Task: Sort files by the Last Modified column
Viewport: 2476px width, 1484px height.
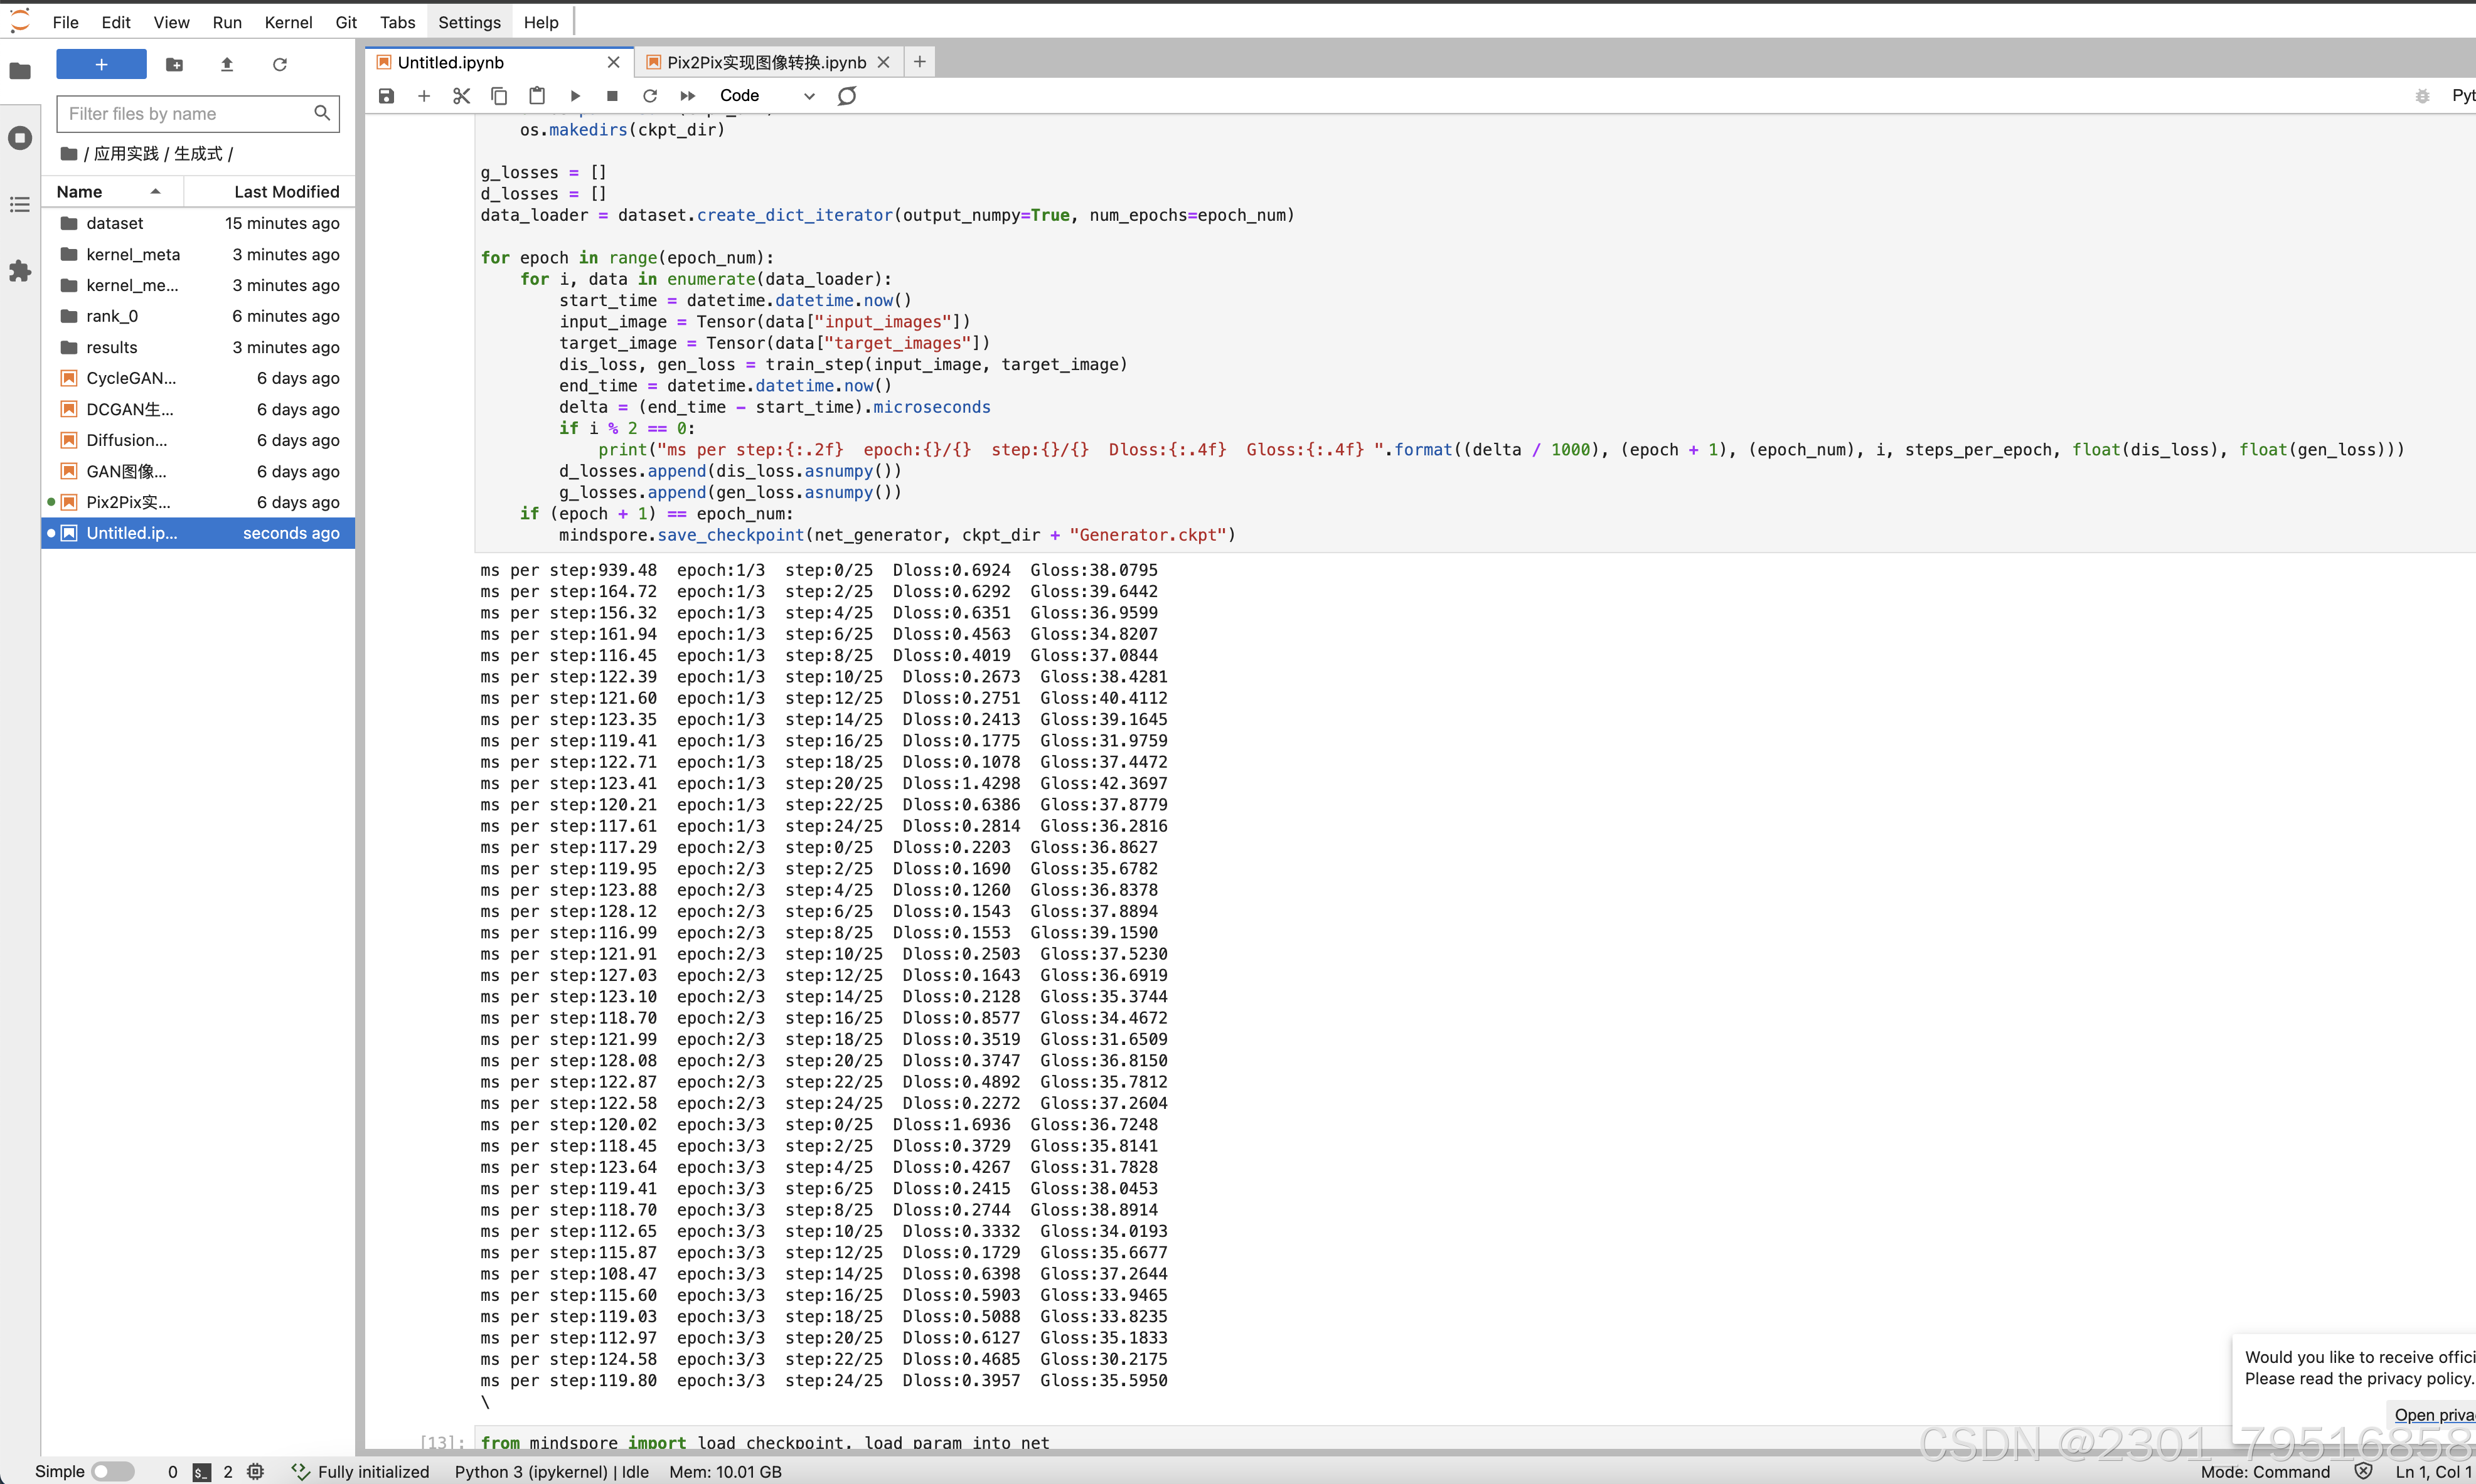Action: point(286,192)
